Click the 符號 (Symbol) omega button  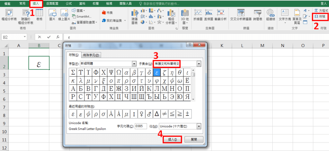tap(320, 16)
